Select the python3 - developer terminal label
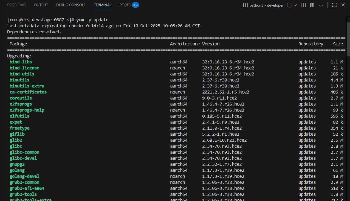 [x=267, y=5]
